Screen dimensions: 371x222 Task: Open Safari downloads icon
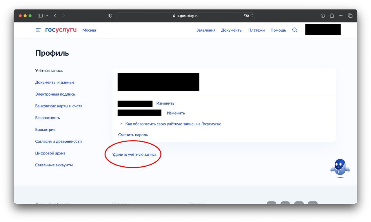click(323, 16)
